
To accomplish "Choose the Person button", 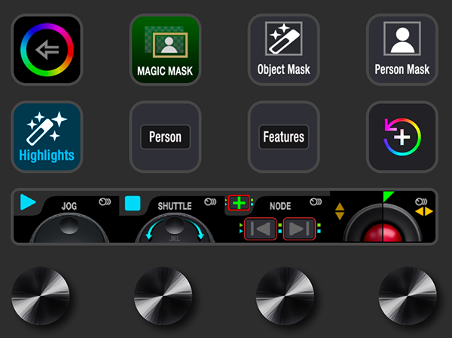I will 165,137.
